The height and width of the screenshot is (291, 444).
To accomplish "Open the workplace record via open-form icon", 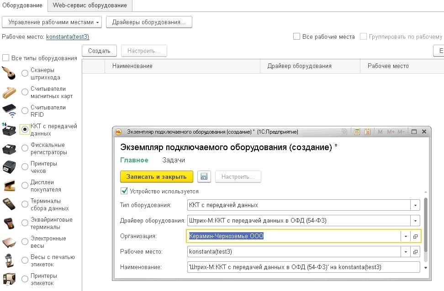I will pyautogui.click(x=415, y=252).
